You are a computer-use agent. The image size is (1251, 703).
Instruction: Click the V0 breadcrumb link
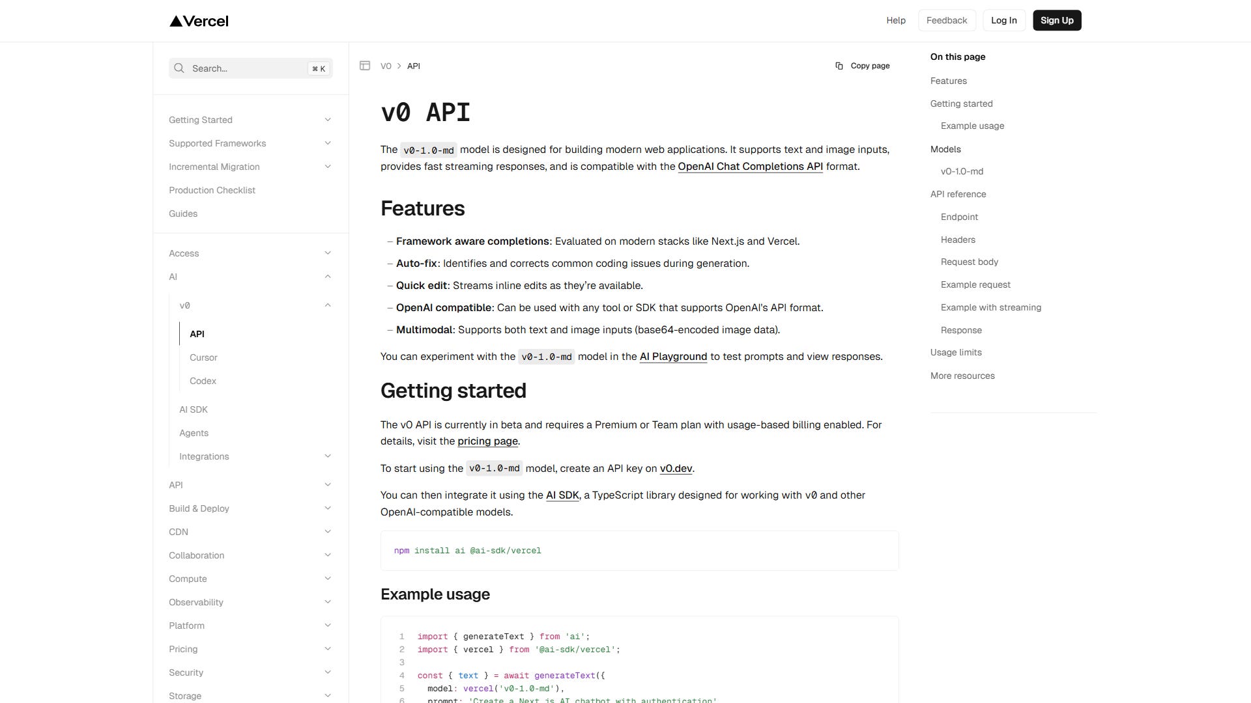pos(386,66)
